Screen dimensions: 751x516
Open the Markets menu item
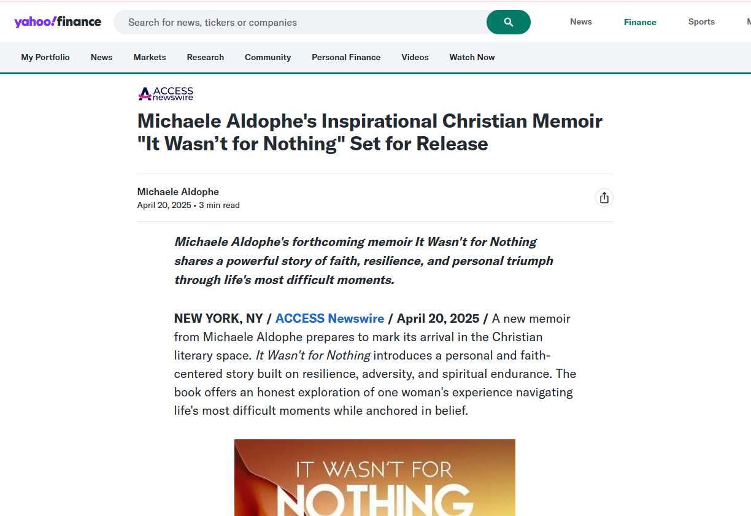tap(150, 57)
